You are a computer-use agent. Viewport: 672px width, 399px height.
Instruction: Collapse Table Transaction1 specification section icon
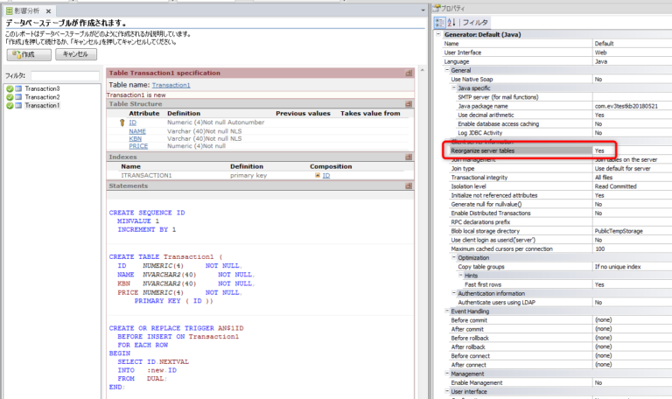[409, 73]
